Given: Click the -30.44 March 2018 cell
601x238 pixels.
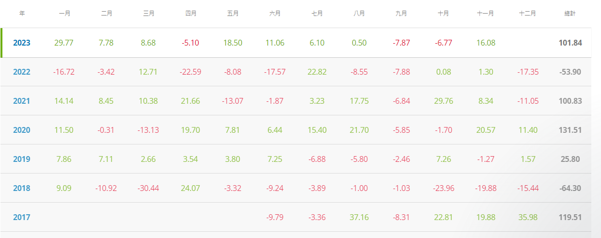Looking at the screenshot, I should coord(149,188).
